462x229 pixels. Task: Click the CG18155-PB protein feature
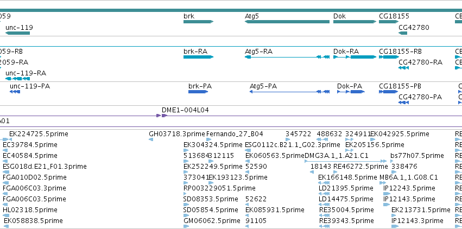point(388,92)
